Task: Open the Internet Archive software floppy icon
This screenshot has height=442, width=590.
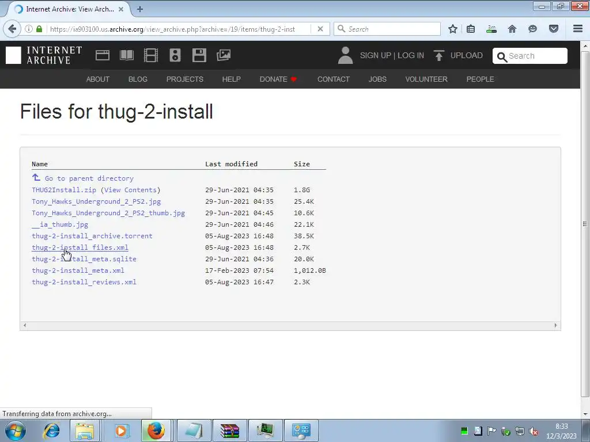Action: pos(199,55)
